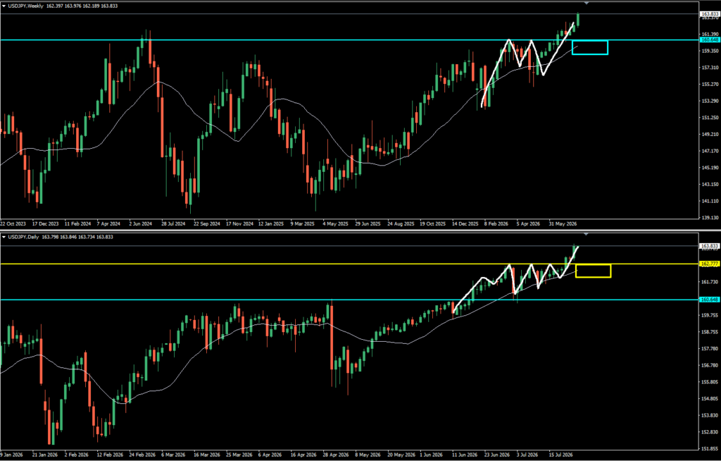721x461 pixels.
Task: Click the '21 Jan 2026' date label
Action: point(45,455)
